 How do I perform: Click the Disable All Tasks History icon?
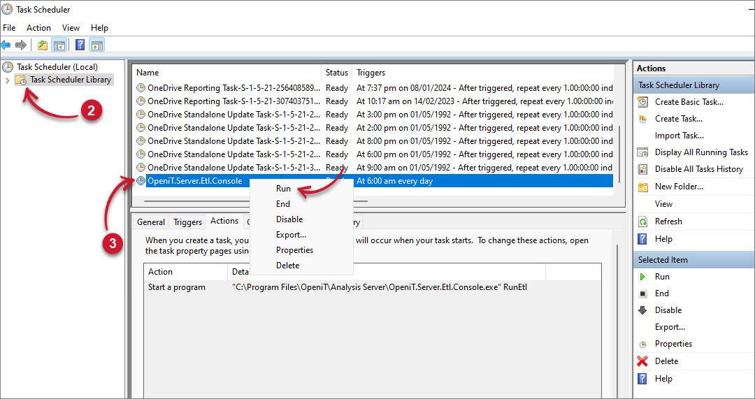coord(643,169)
